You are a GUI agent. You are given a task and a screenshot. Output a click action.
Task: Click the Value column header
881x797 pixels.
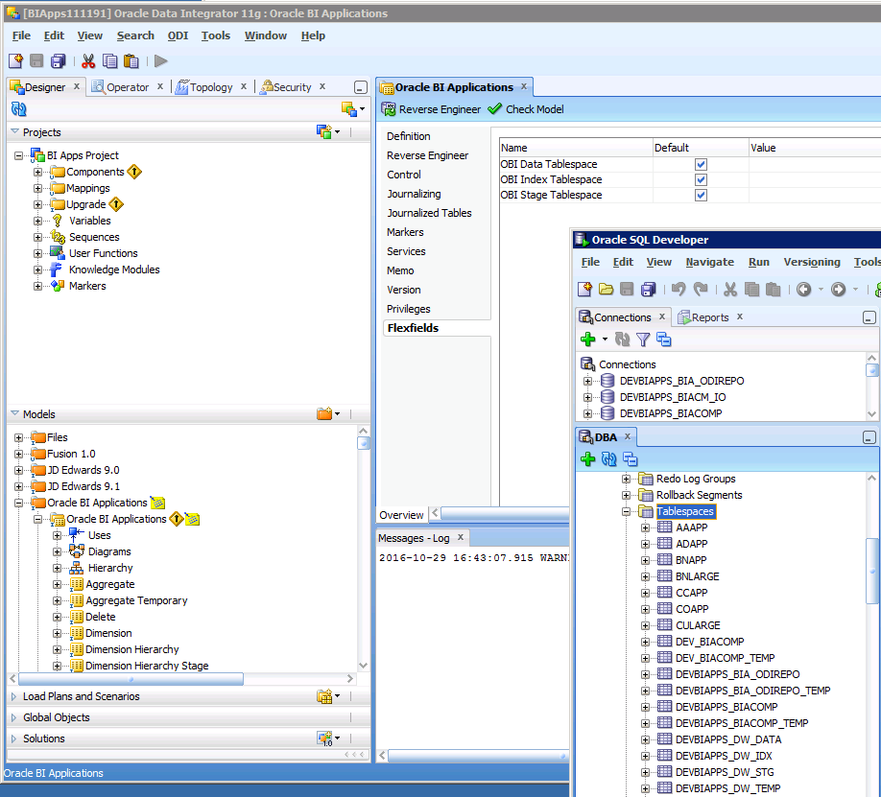click(815, 148)
